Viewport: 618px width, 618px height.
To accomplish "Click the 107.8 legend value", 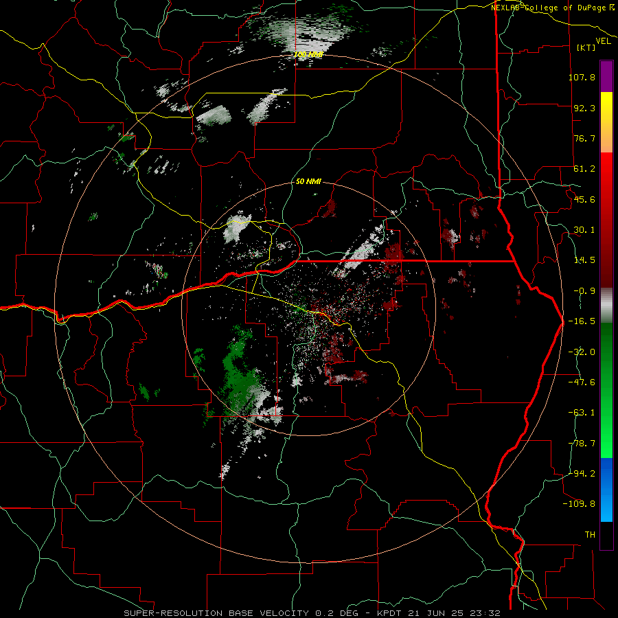I will [x=582, y=77].
